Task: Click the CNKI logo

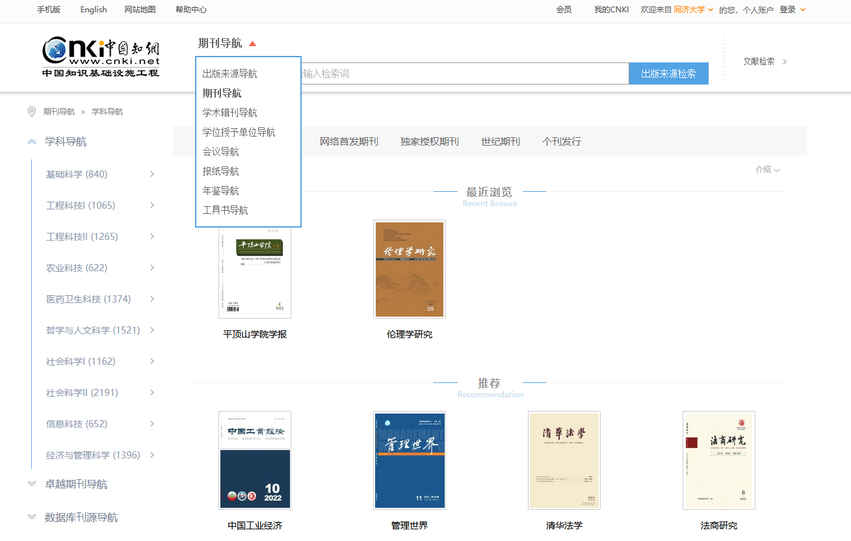Action: coord(101,57)
